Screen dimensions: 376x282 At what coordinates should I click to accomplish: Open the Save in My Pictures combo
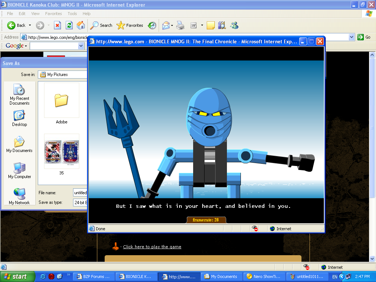pos(63,75)
